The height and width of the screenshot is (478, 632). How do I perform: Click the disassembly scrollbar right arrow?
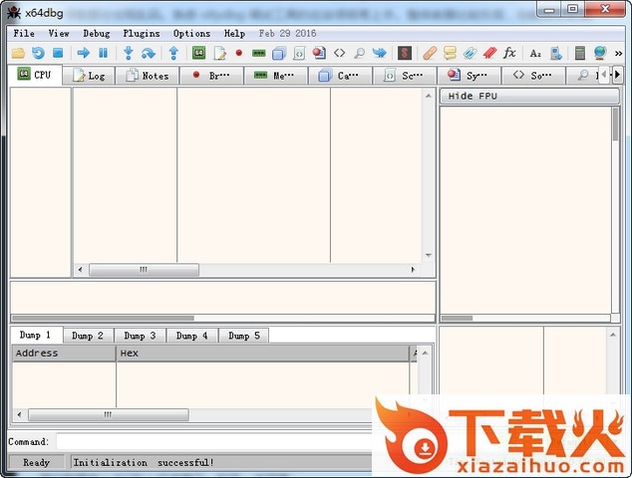point(413,270)
